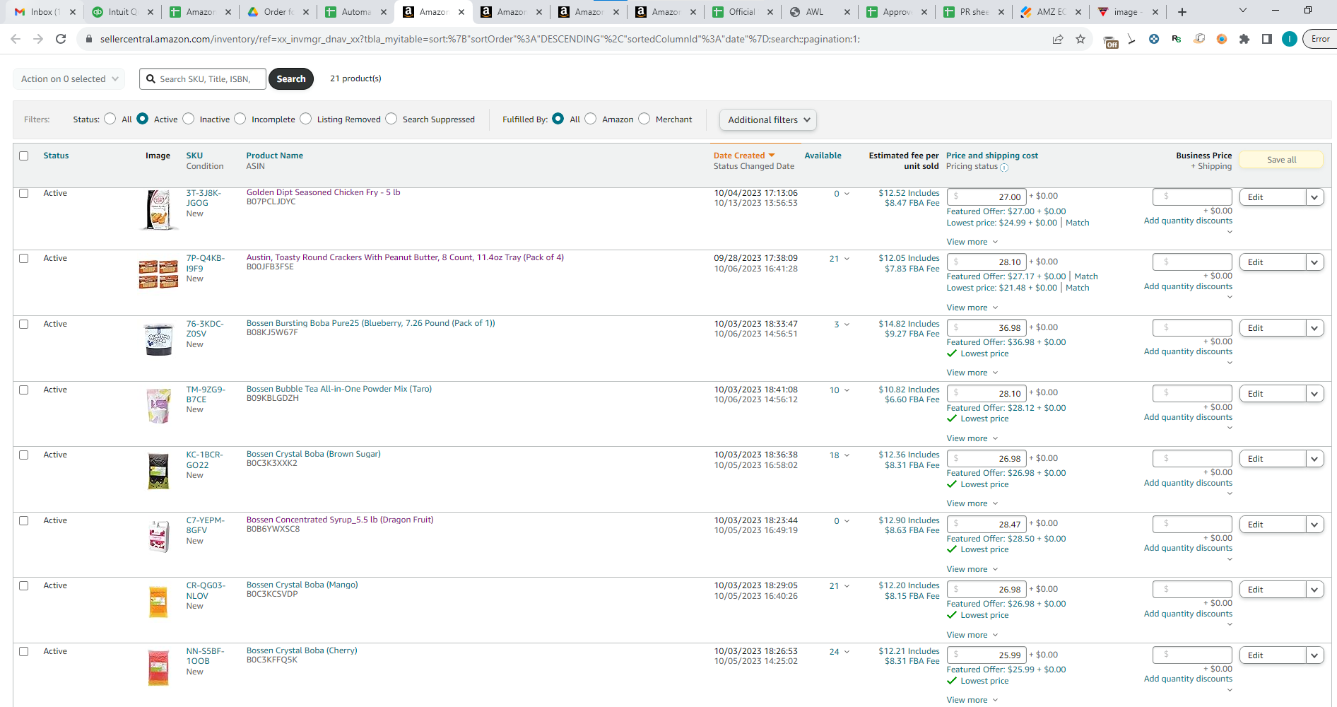Go forward in browser history
The image size is (1337, 707).
[38, 39]
